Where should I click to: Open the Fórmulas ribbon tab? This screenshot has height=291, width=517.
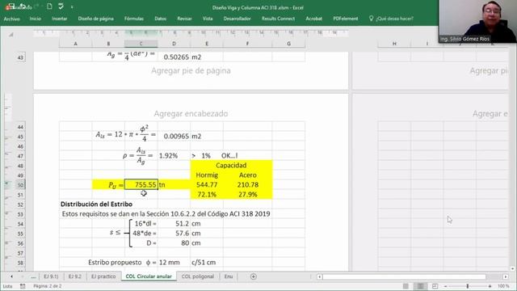point(134,19)
